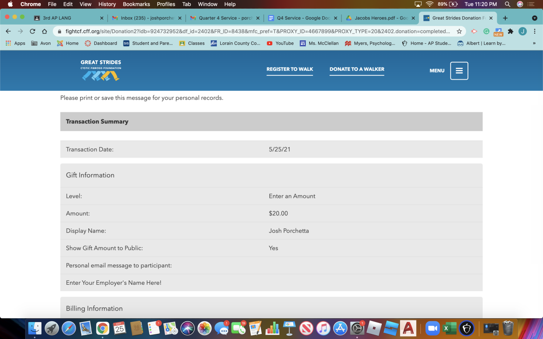Open Keynote from the dock
The image size is (543, 339).
point(289,328)
